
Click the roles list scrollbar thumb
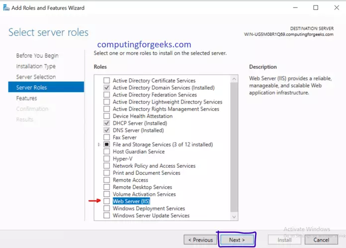[x=234, y=147]
